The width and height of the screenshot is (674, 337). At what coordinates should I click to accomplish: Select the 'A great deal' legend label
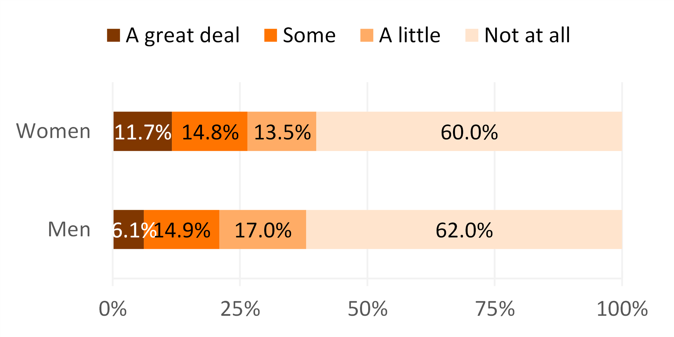(183, 35)
